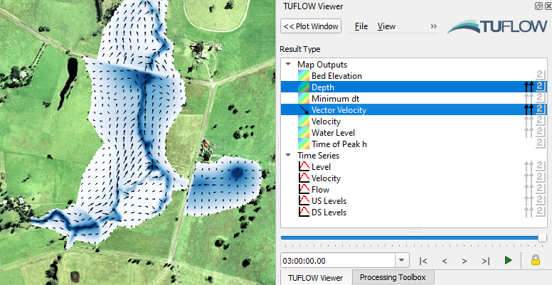
Task: Click the lock timestep padlock icon
Action: pos(535,261)
